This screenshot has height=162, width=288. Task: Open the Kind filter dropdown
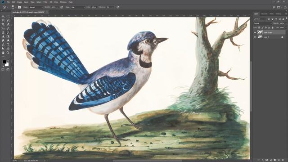pyautogui.click(x=260, y=19)
